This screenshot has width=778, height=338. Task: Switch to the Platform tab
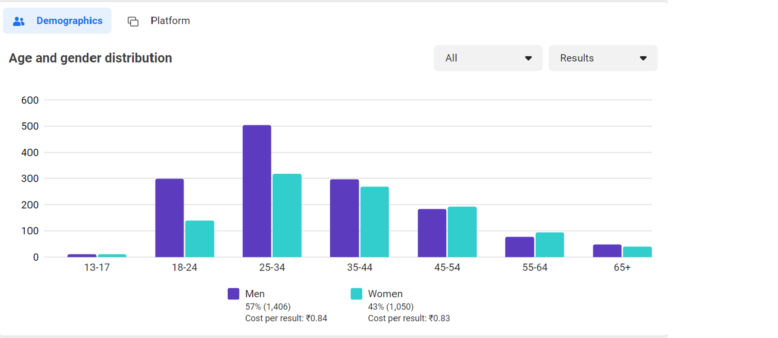[170, 21]
